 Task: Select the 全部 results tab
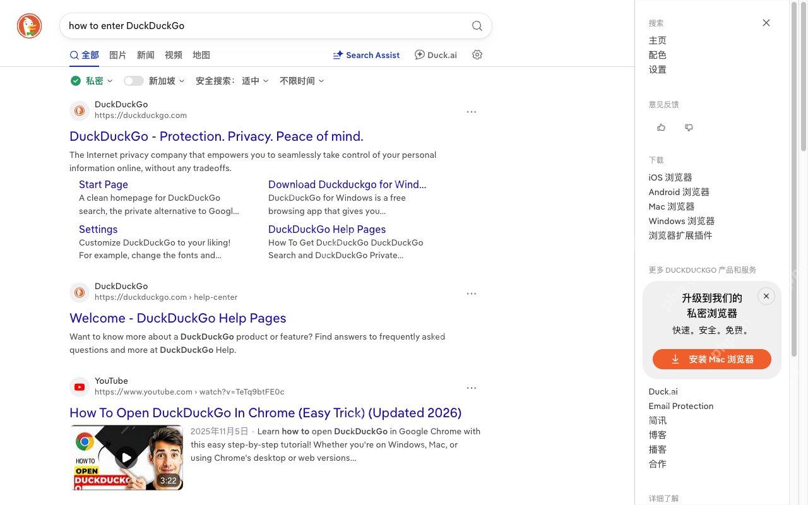[x=85, y=55]
